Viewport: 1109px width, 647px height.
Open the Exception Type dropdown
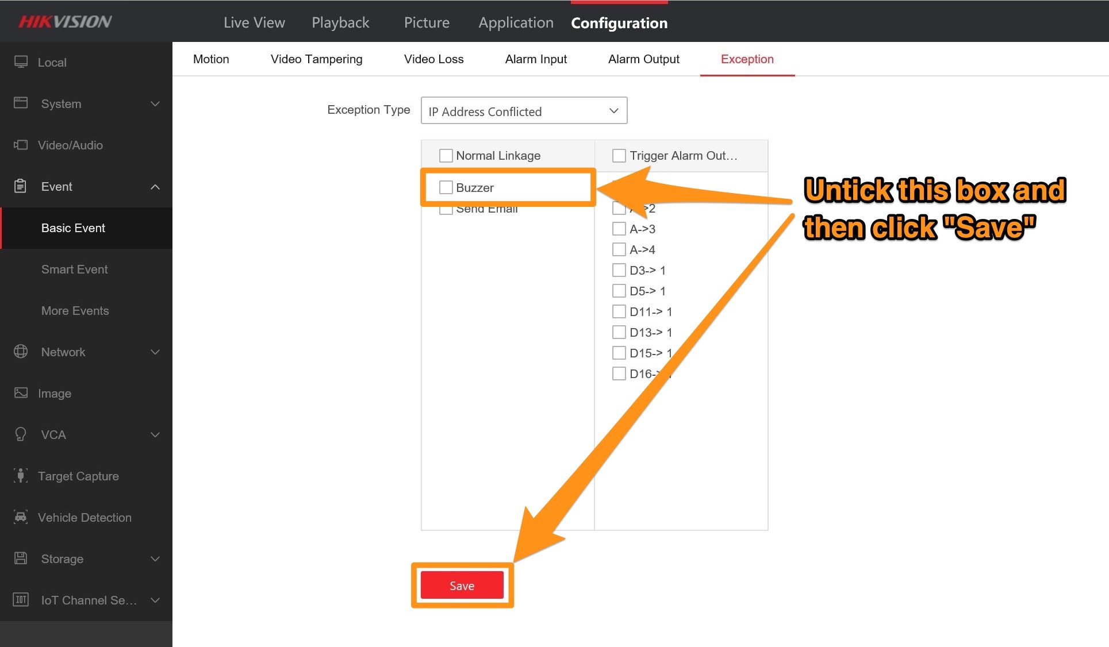click(524, 111)
